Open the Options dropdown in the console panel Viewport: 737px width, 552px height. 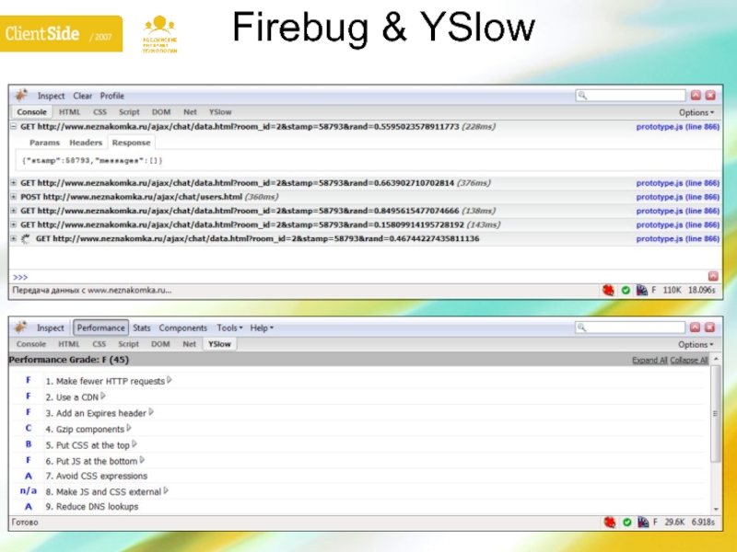pyautogui.click(x=696, y=112)
